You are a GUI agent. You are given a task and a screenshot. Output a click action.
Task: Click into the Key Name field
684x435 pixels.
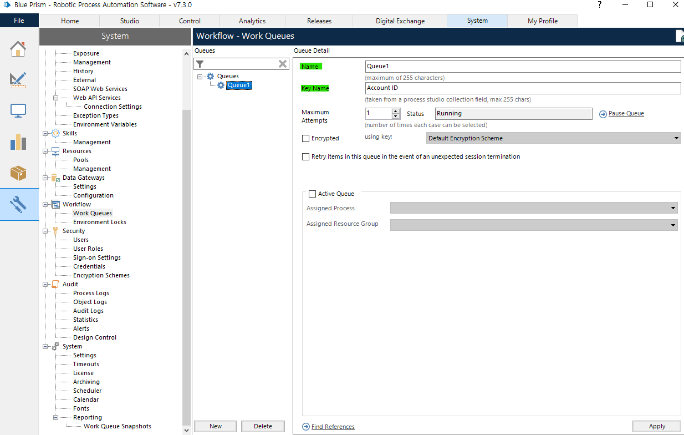point(523,88)
